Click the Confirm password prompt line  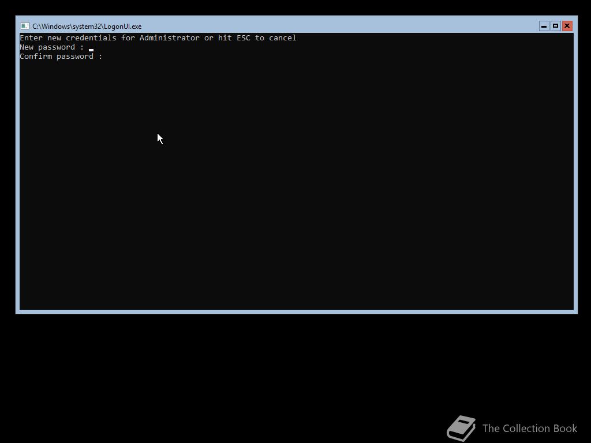point(61,57)
